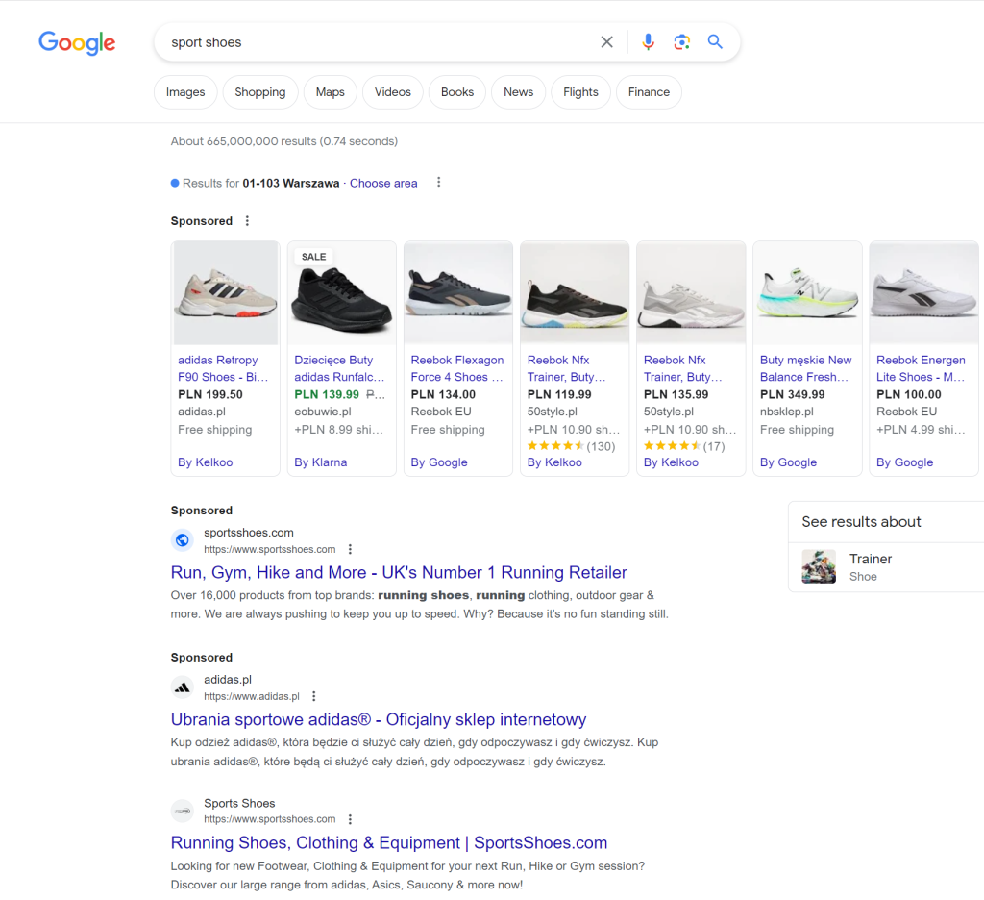Switch to the Images tab
The image size is (984, 900).
pyautogui.click(x=185, y=92)
